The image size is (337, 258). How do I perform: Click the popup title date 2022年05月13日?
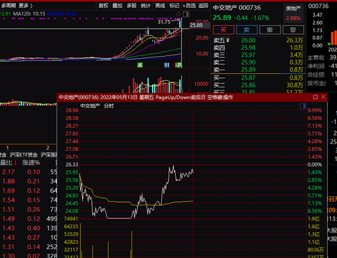pos(119,97)
